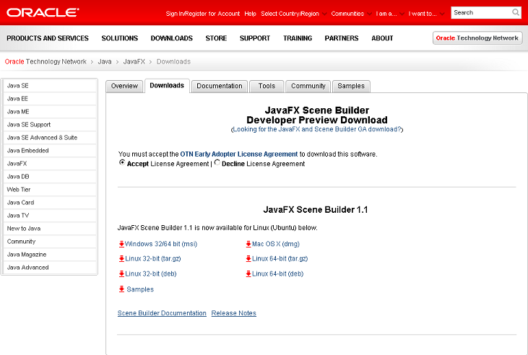Open Java Card in sidebar

tap(50, 203)
